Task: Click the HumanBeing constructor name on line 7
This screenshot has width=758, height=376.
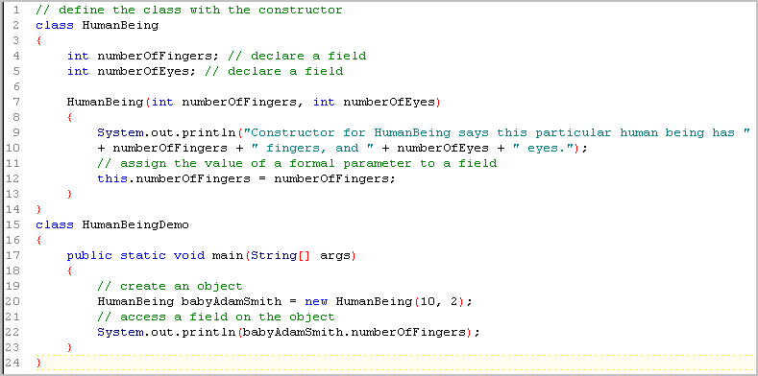Action: [x=105, y=103]
